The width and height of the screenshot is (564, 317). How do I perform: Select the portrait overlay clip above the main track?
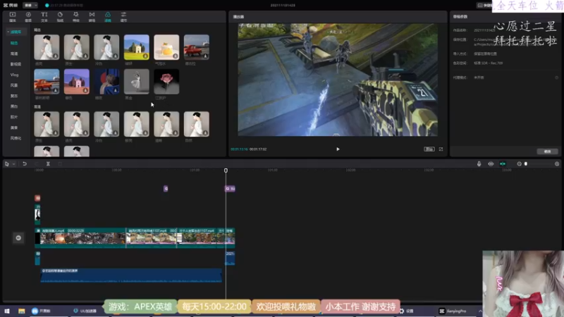[x=37, y=214]
